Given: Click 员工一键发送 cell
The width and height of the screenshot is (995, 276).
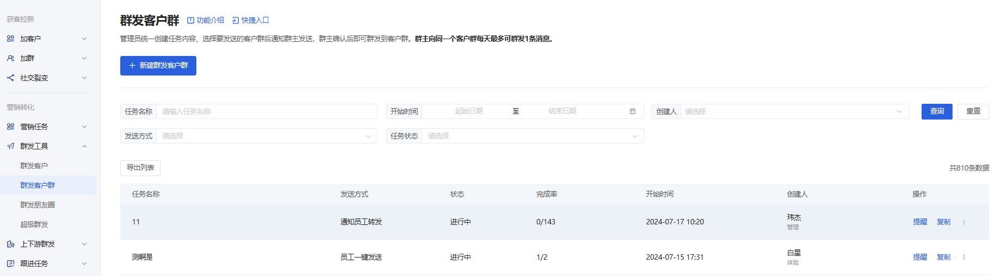Looking at the screenshot, I should click(361, 257).
